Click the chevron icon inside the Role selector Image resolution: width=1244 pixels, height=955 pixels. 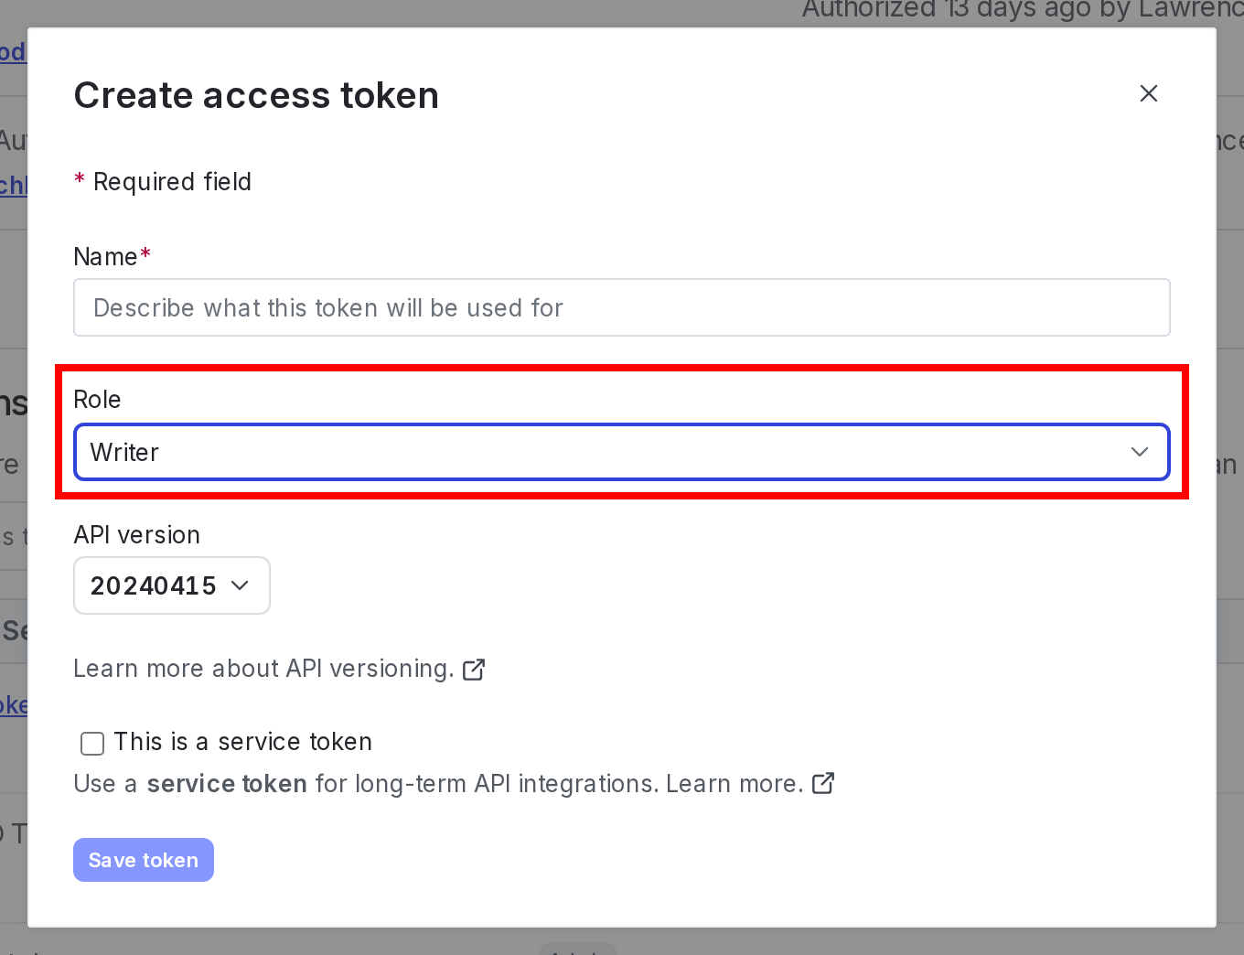click(x=1139, y=452)
